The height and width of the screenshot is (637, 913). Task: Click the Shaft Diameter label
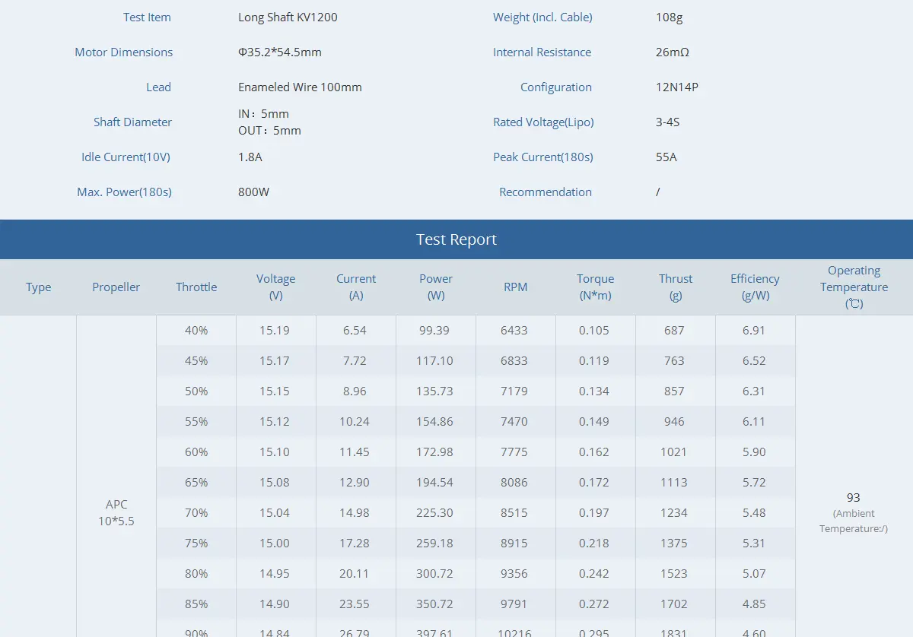point(132,122)
